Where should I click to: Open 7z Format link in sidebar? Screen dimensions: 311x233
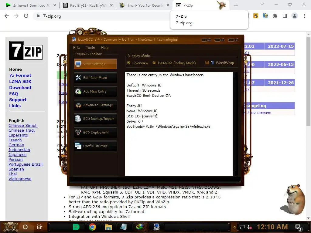pyautogui.click(x=20, y=76)
